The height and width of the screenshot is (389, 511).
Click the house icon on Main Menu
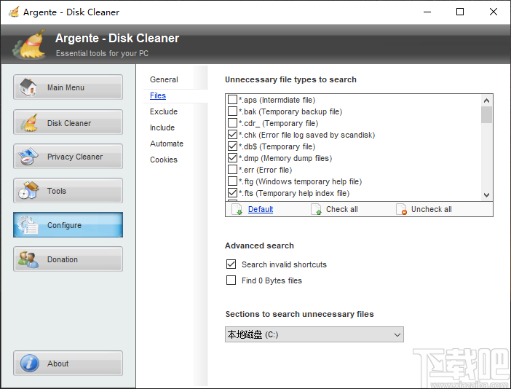28,87
